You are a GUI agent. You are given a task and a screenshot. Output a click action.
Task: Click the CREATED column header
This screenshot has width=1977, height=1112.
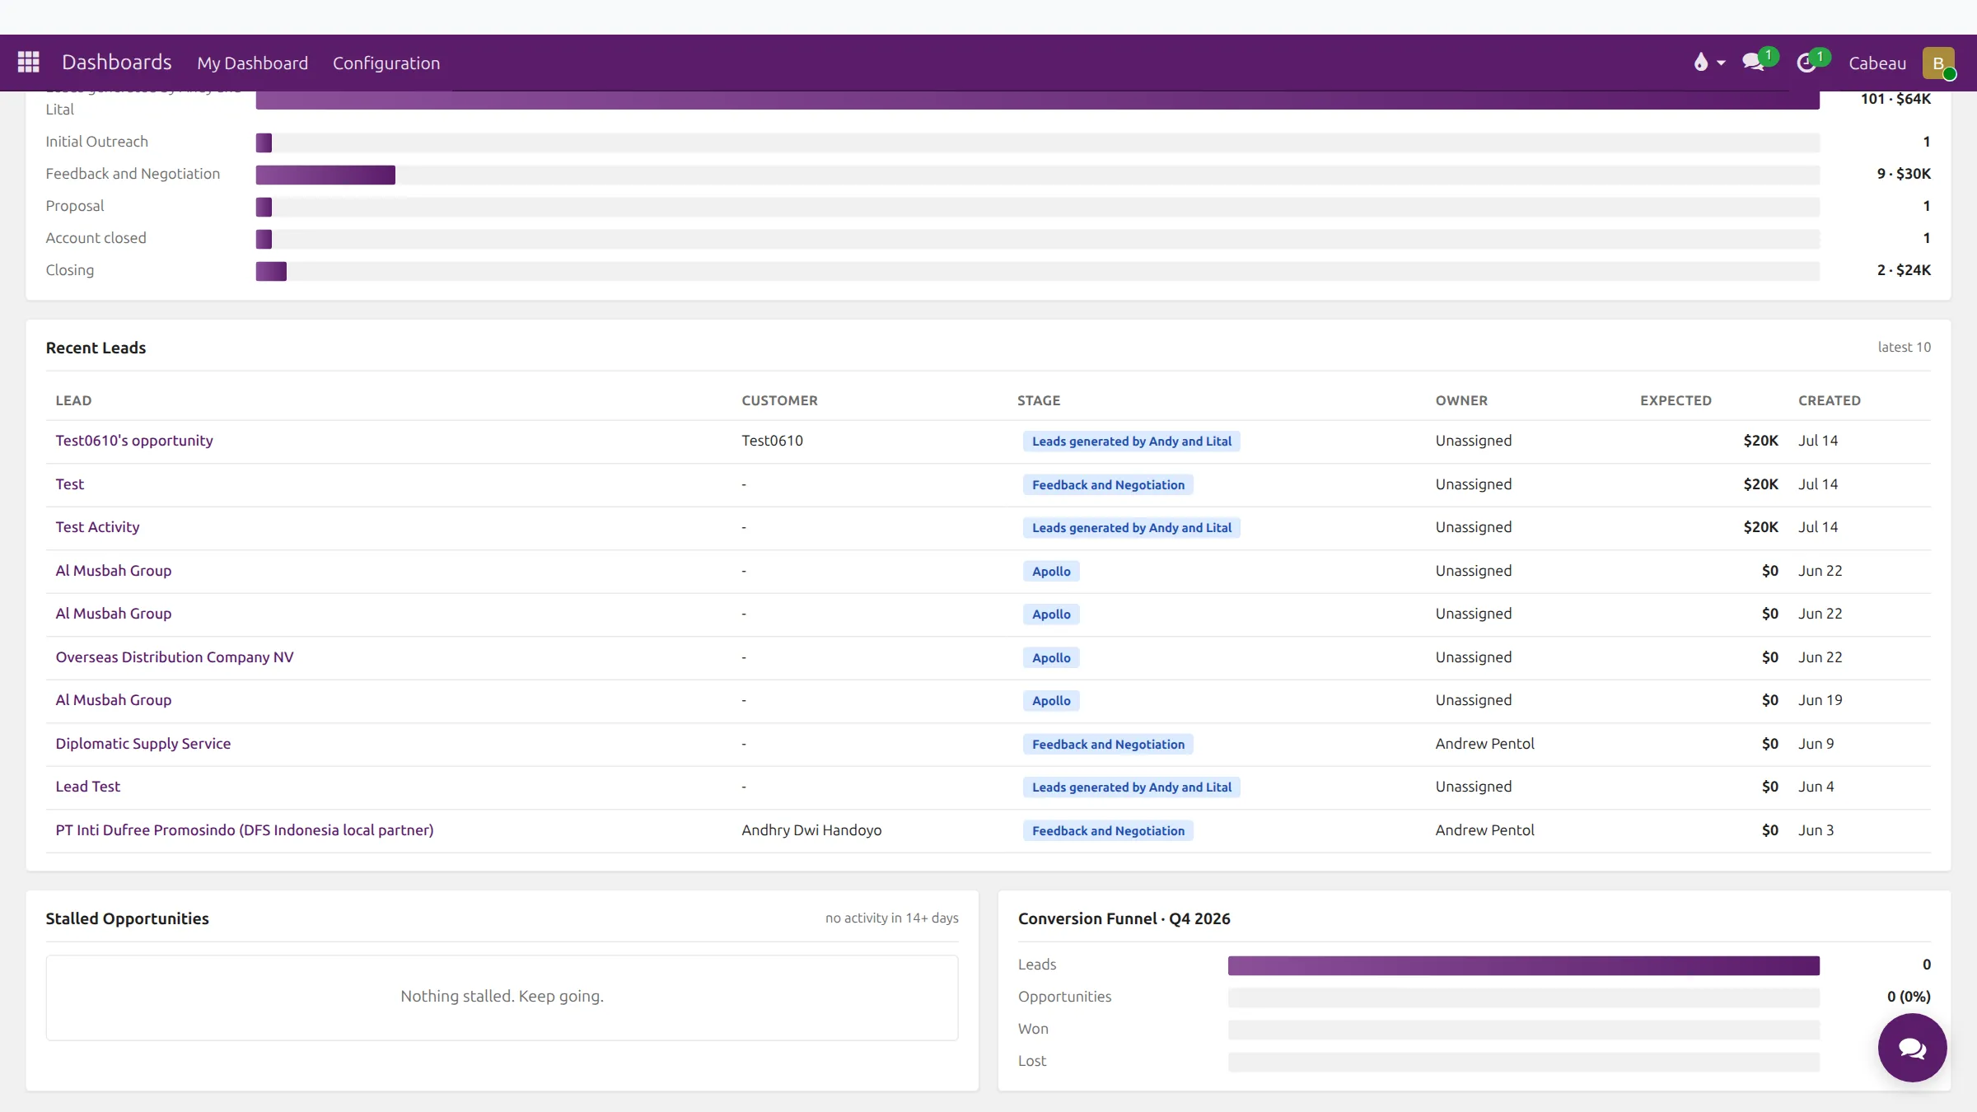click(1830, 400)
